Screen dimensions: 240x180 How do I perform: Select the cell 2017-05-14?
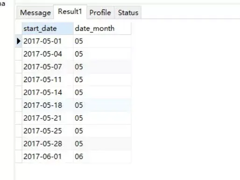(x=48, y=92)
